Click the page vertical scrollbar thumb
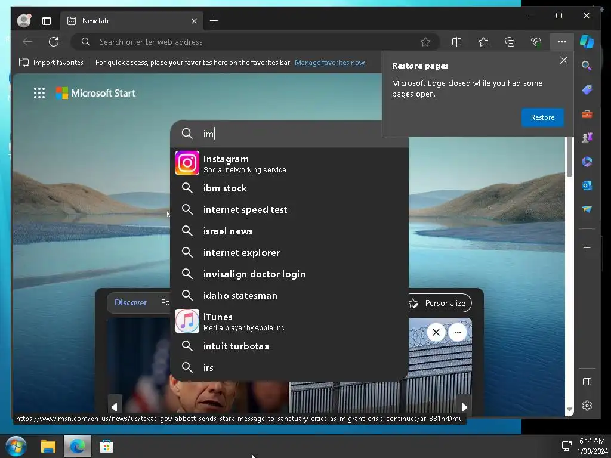The height and width of the screenshot is (458, 611). tap(569, 157)
